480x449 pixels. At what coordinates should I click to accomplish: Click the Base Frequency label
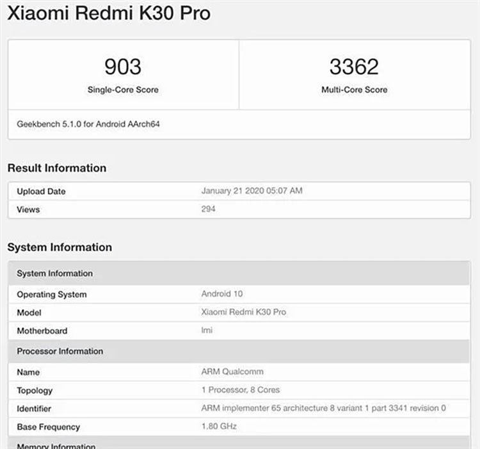[x=49, y=427]
